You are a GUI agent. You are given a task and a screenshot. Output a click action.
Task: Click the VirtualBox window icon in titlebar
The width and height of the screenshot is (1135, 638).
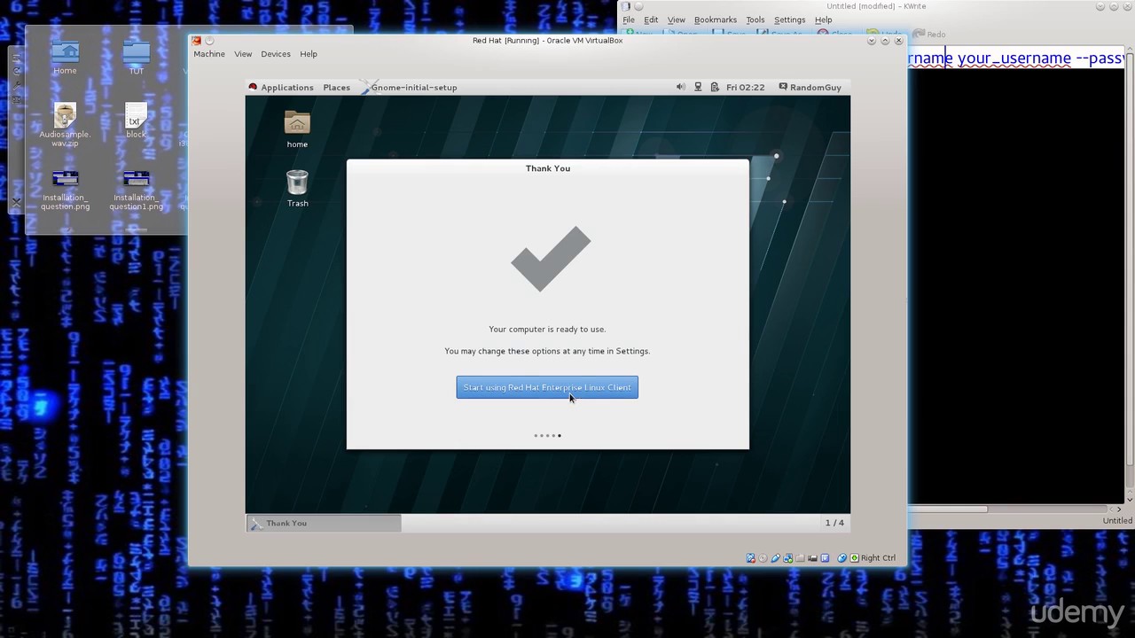(x=197, y=41)
